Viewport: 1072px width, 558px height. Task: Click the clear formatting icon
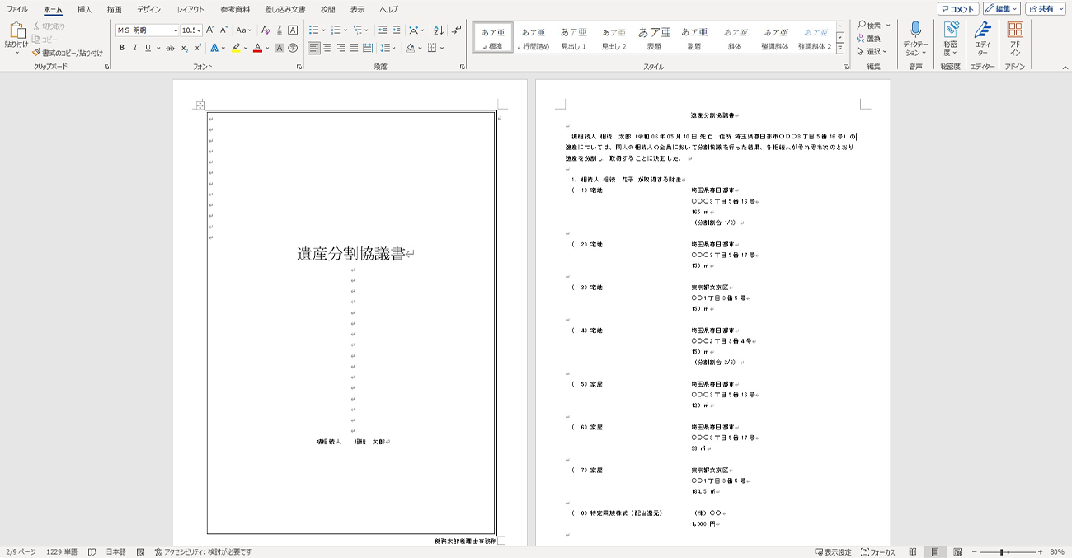click(266, 30)
